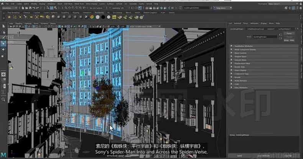303x159 pixels.
Task: Expand Tessellation Attributes section
Action: coord(264,46)
